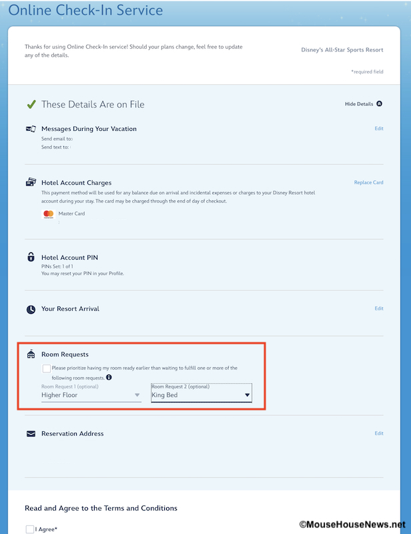Edit Messages During Your Vacation
This screenshot has width=411, height=534.
point(379,129)
